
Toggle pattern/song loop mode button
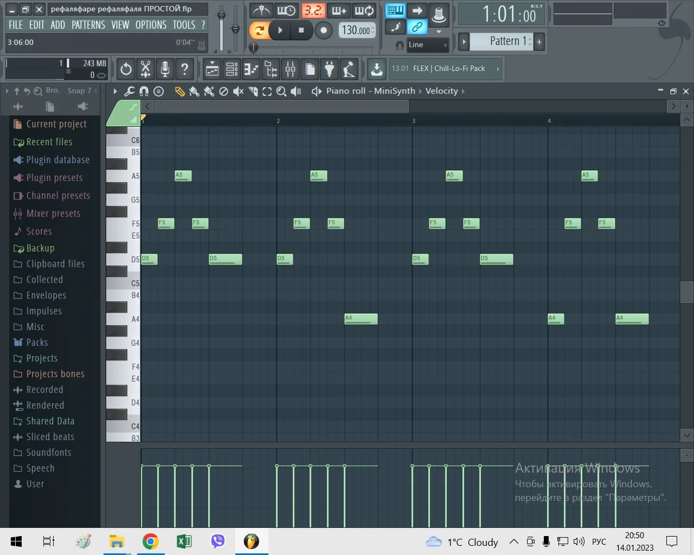coord(260,30)
